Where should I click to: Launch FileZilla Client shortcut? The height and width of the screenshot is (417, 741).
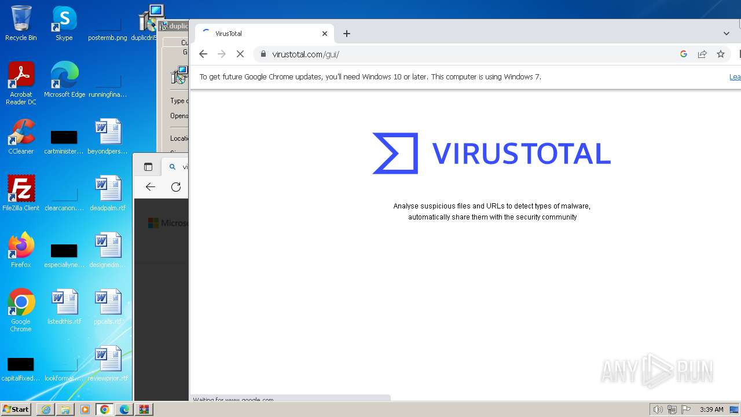pyautogui.click(x=21, y=194)
